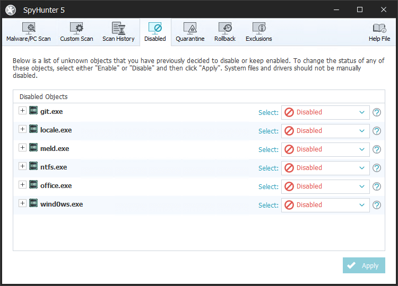The width and height of the screenshot is (398, 286).
Task: Open the Quarantine section
Action: 190,32
